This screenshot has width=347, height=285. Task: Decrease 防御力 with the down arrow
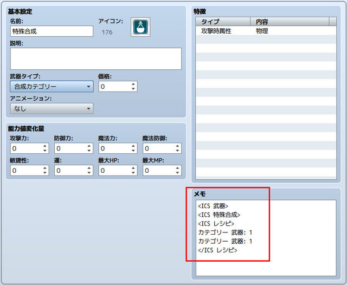coord(89,151)
